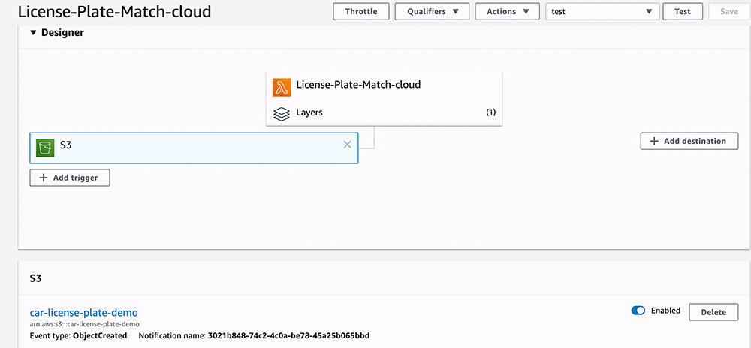This screenshot has height=348, width=751.
Task: Select the Layers row in the designer
Action: point(384,112)
